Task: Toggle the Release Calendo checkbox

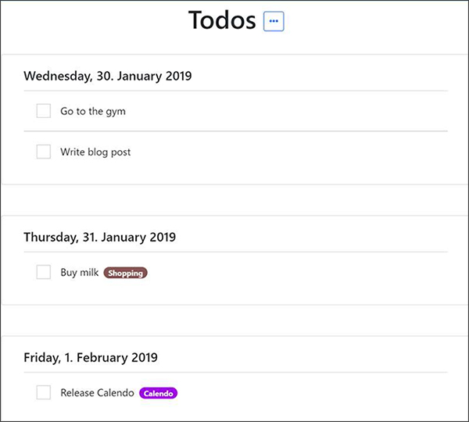Action: [43, 392]
